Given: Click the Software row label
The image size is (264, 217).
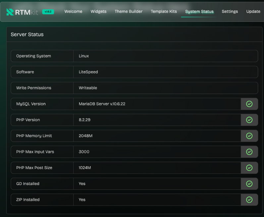Looking at the screenshot, I should point(25,72).
